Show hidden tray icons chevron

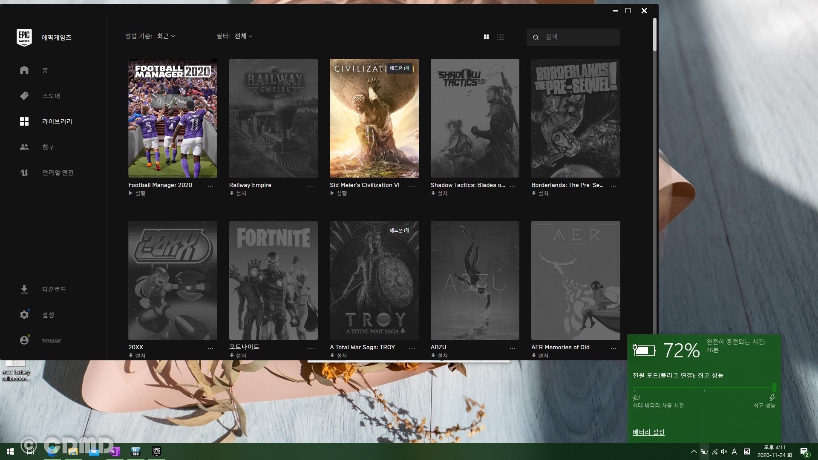pyautogui.click(x=694, y=451)
